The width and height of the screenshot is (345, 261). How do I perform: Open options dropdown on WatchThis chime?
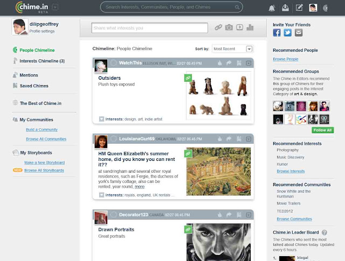coord(249,64)
